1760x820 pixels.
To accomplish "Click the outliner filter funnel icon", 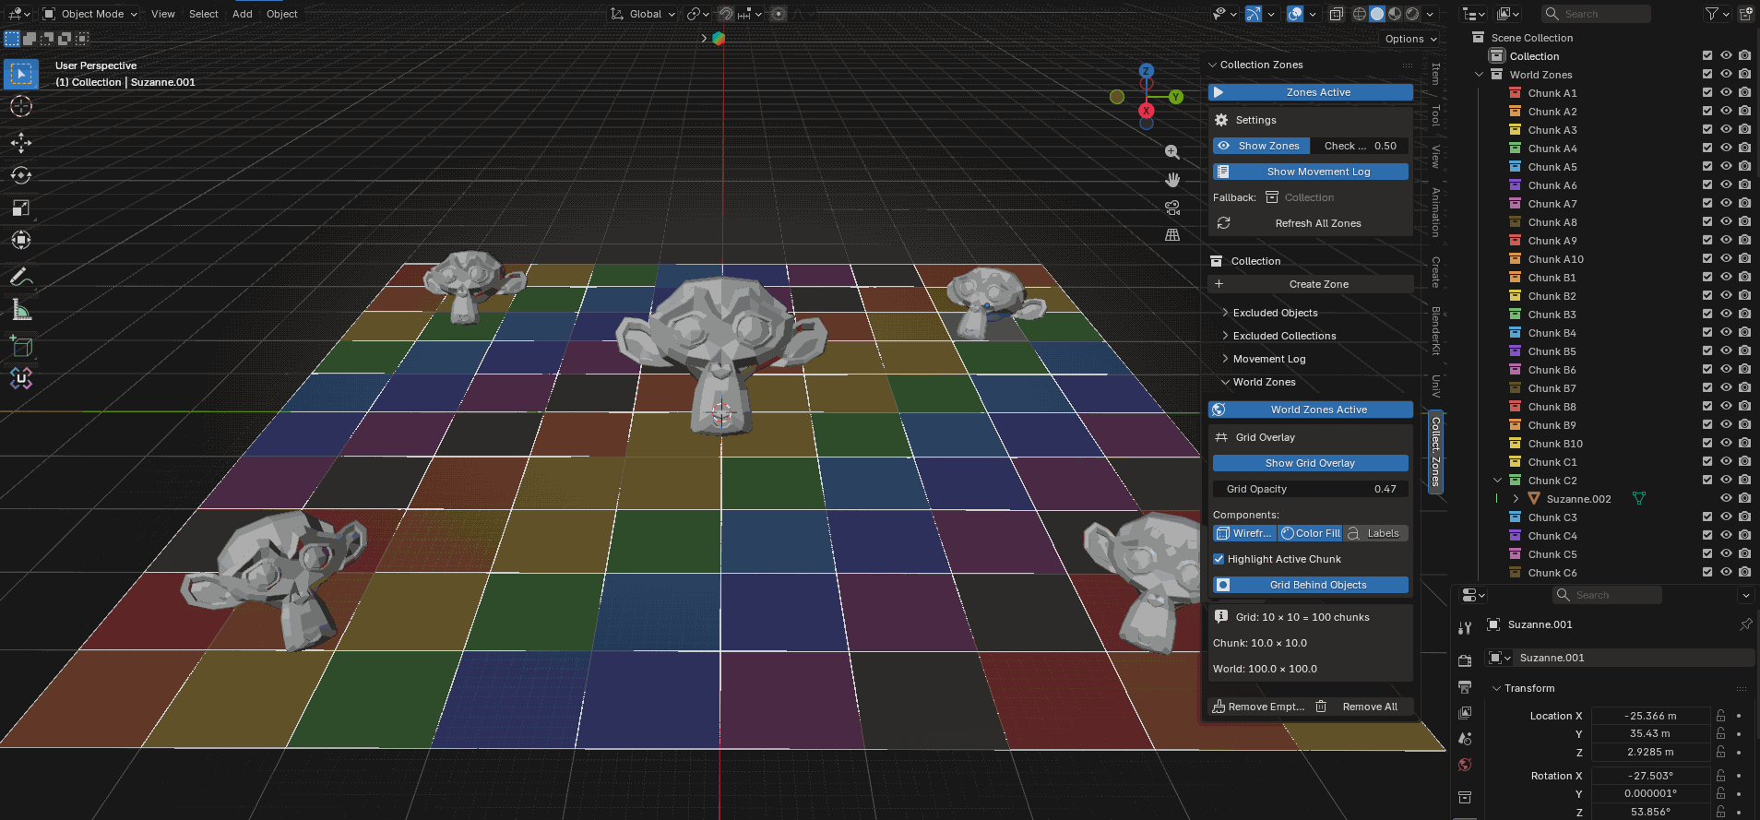I will pyautogui.click(x=1712, y=14).
